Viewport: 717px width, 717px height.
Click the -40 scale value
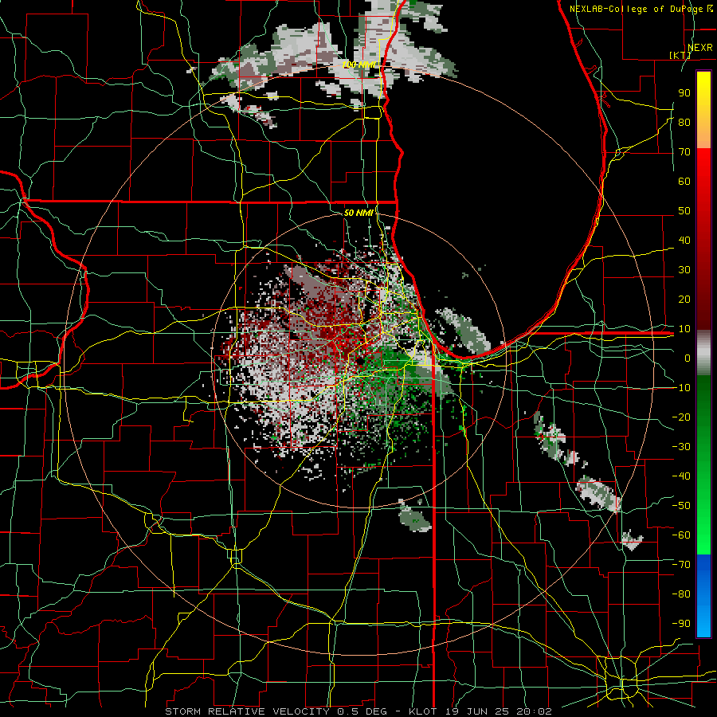(x=681, y=476)
